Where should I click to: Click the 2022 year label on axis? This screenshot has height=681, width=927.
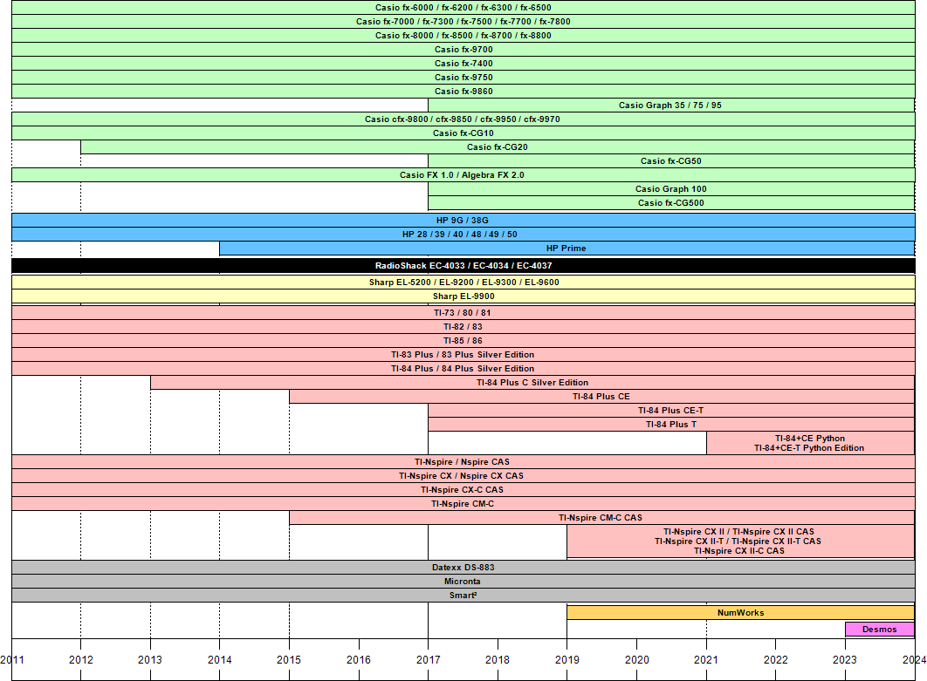tap(776, 660)
